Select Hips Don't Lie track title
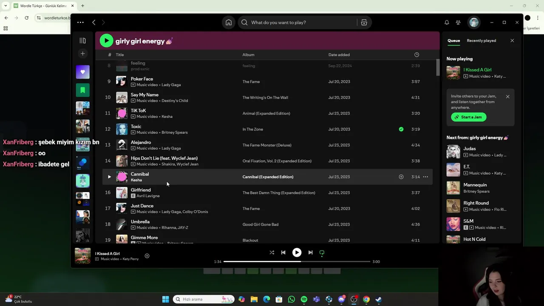 164,158
